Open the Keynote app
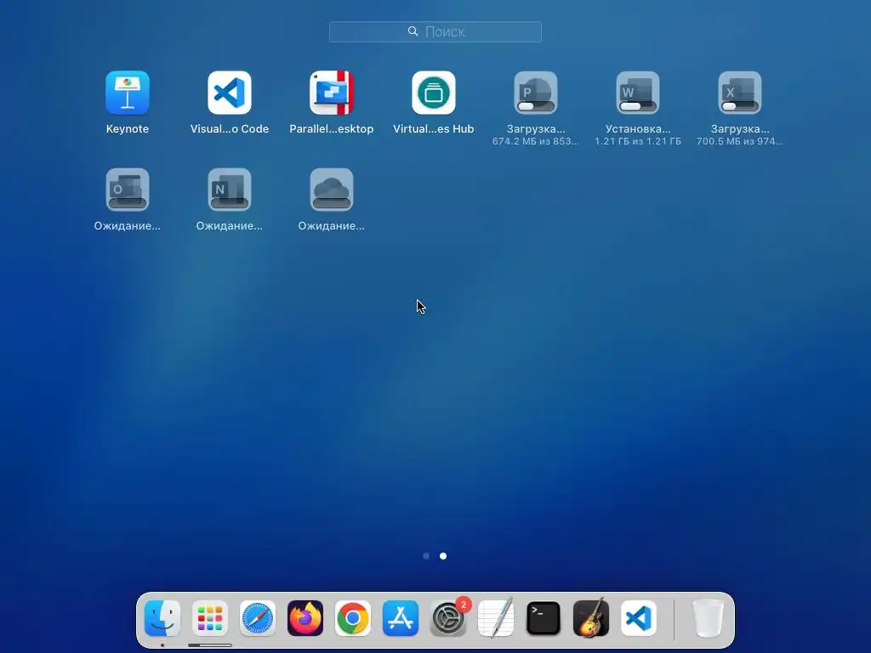The height and width of the screenshot is (653, 871). click(x=128, y=92)
